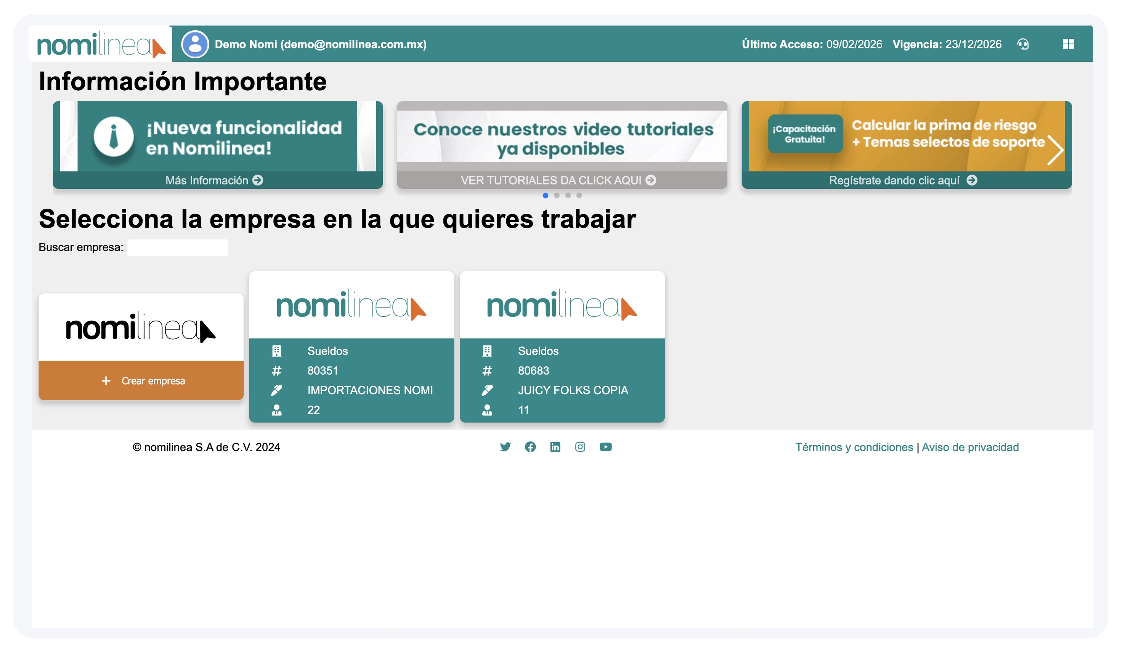Screen dimensions: 1122x653
Task: Open the Instagram icon in footer
Action: [581, 447]
